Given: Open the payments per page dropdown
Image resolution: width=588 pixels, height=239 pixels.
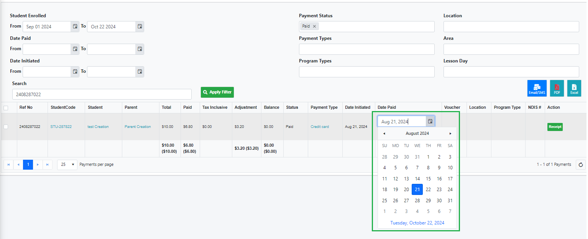Looking at the screenshot, I should [x=67, y=165].
